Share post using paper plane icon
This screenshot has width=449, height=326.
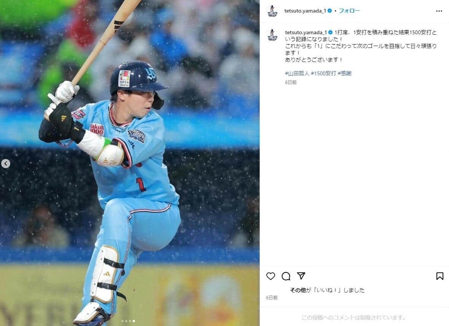(301, 276)
